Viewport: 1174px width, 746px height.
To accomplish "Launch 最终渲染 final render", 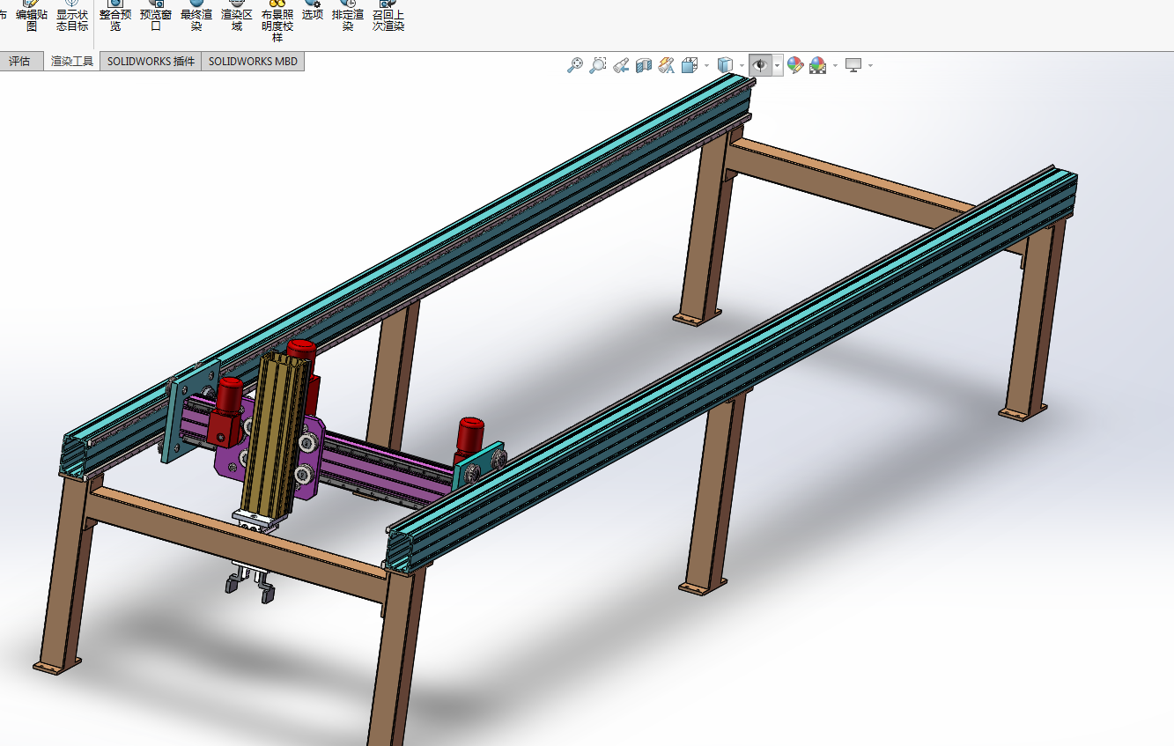I will [x=196, y=15].
